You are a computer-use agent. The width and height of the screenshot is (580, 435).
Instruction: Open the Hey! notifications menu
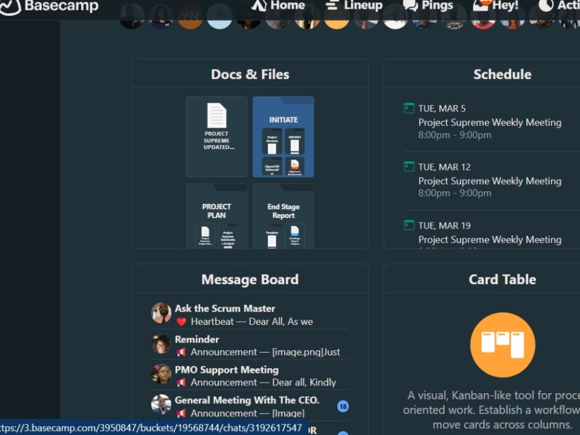click(496, 5)
